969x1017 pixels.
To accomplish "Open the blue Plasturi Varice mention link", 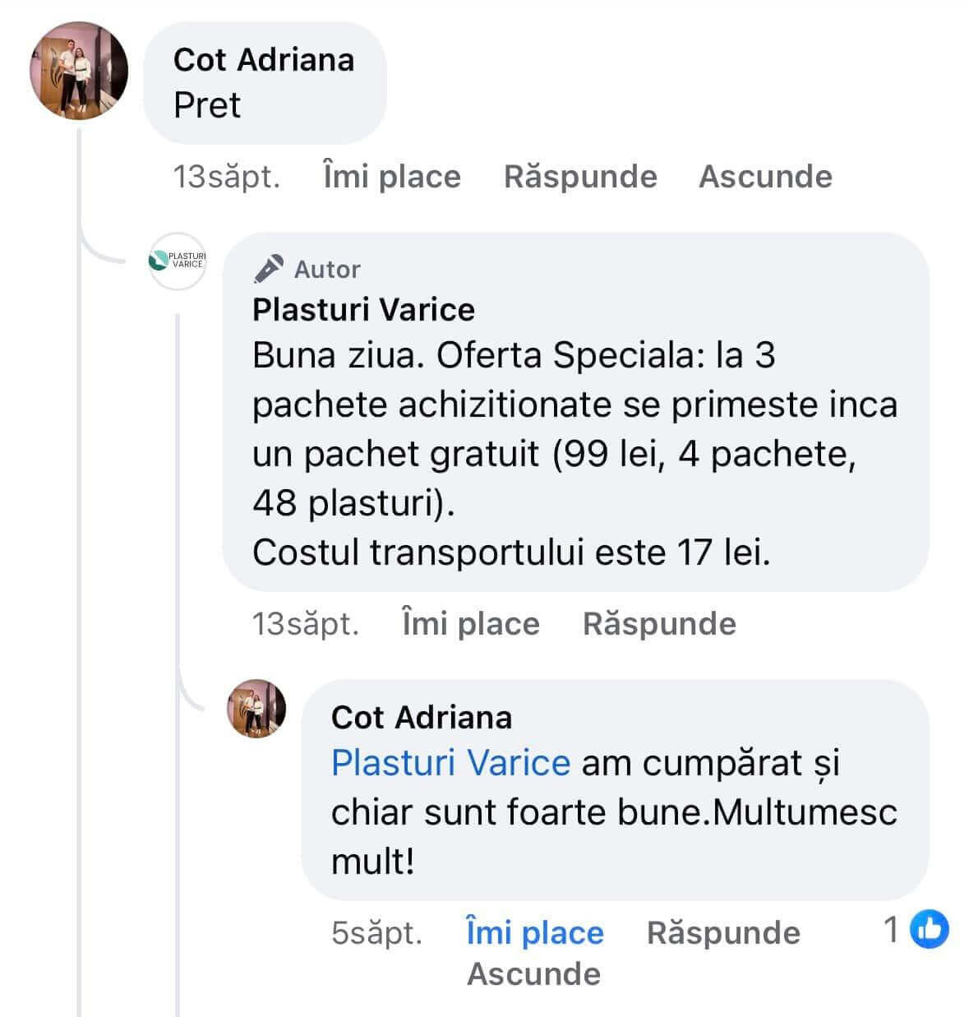I will coord(450,763).
